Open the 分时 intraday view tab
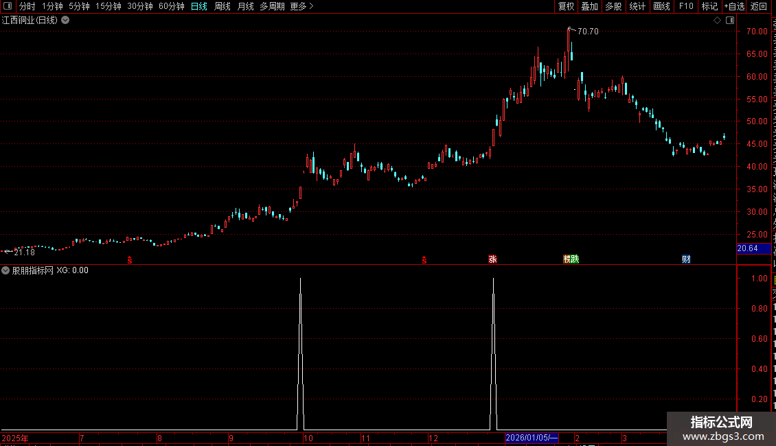 [27, 6]
